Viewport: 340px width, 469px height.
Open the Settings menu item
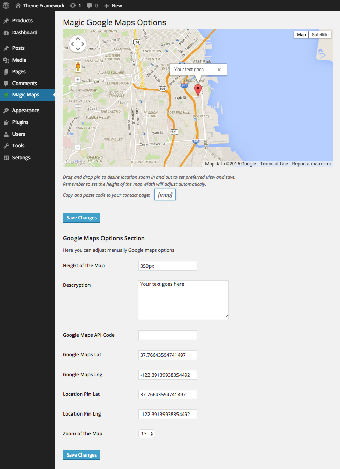(21, 158)
